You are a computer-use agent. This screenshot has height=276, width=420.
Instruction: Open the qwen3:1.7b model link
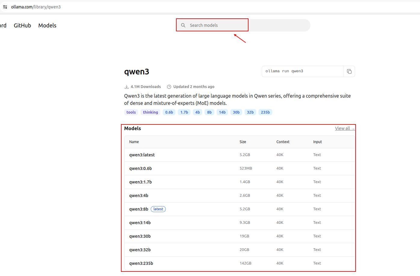pyautogui.click(x=141, y=182)
